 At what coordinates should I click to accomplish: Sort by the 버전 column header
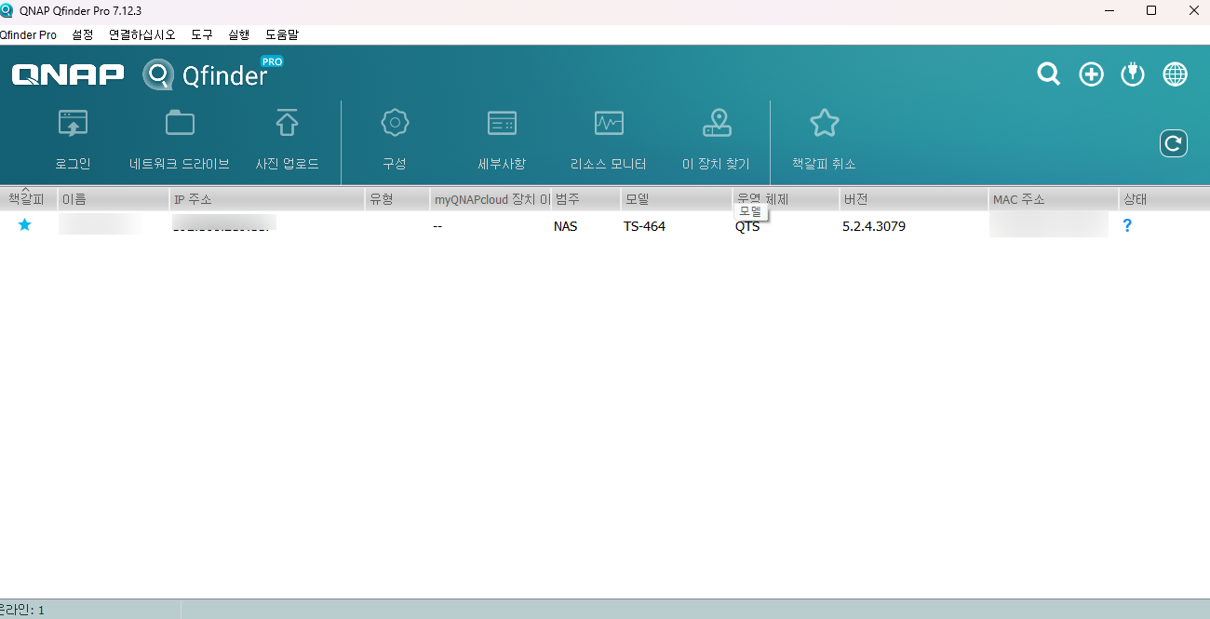click(914, 199)
